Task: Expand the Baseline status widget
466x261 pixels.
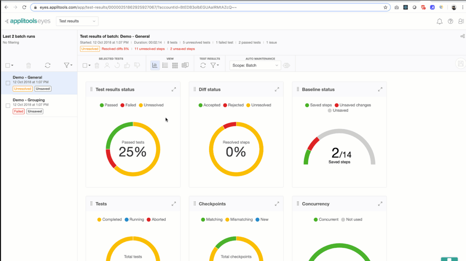Action: pyautogui.click(x=380, y=89)
